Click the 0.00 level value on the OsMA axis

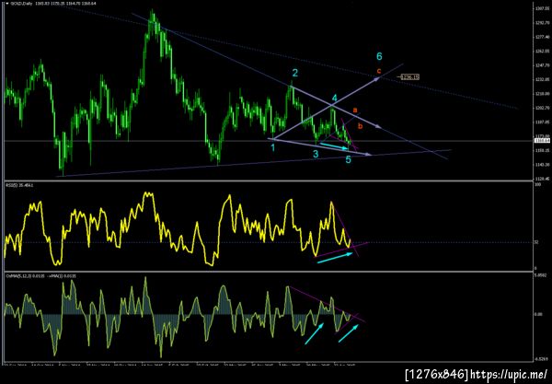point(538,314)
